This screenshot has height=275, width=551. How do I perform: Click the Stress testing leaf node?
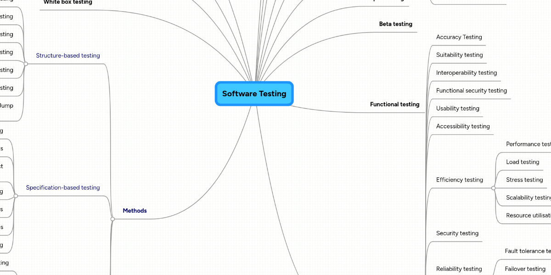pos(524,180)
